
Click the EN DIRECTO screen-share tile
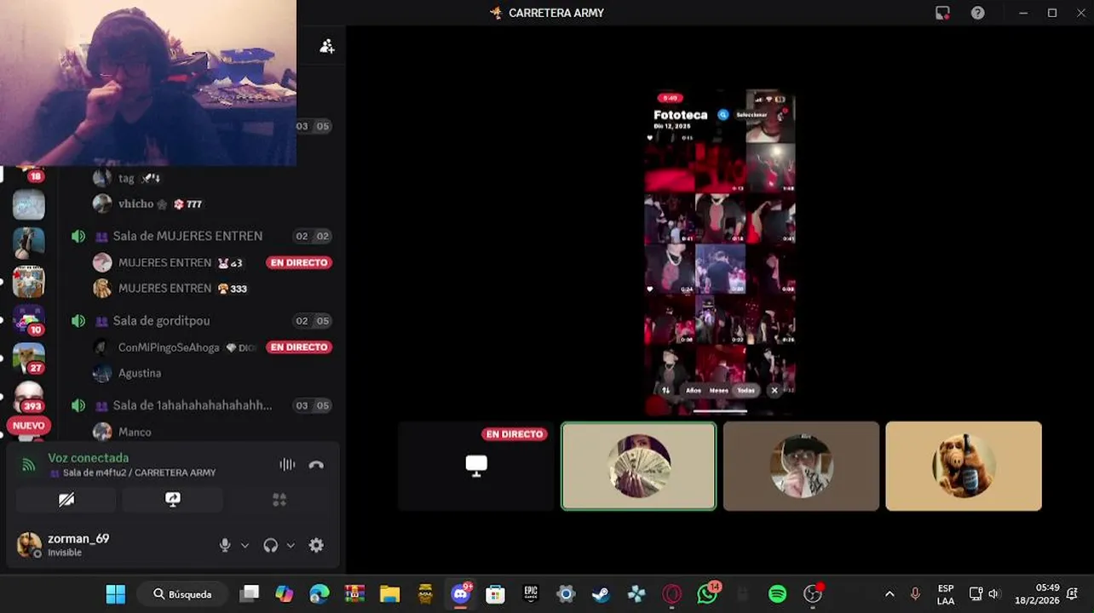476,466
